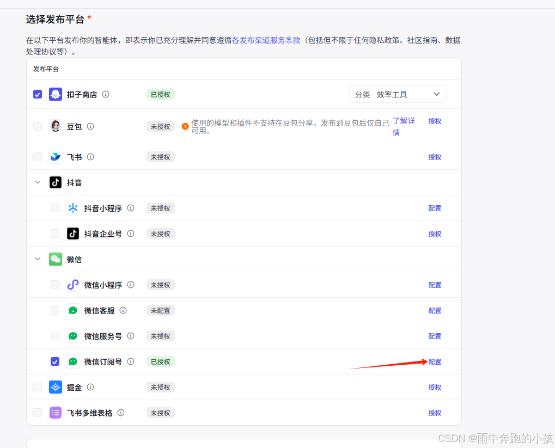555x448 pixels.
Task: Click the 豆包 avatar icon
Action: click(55, 126)
